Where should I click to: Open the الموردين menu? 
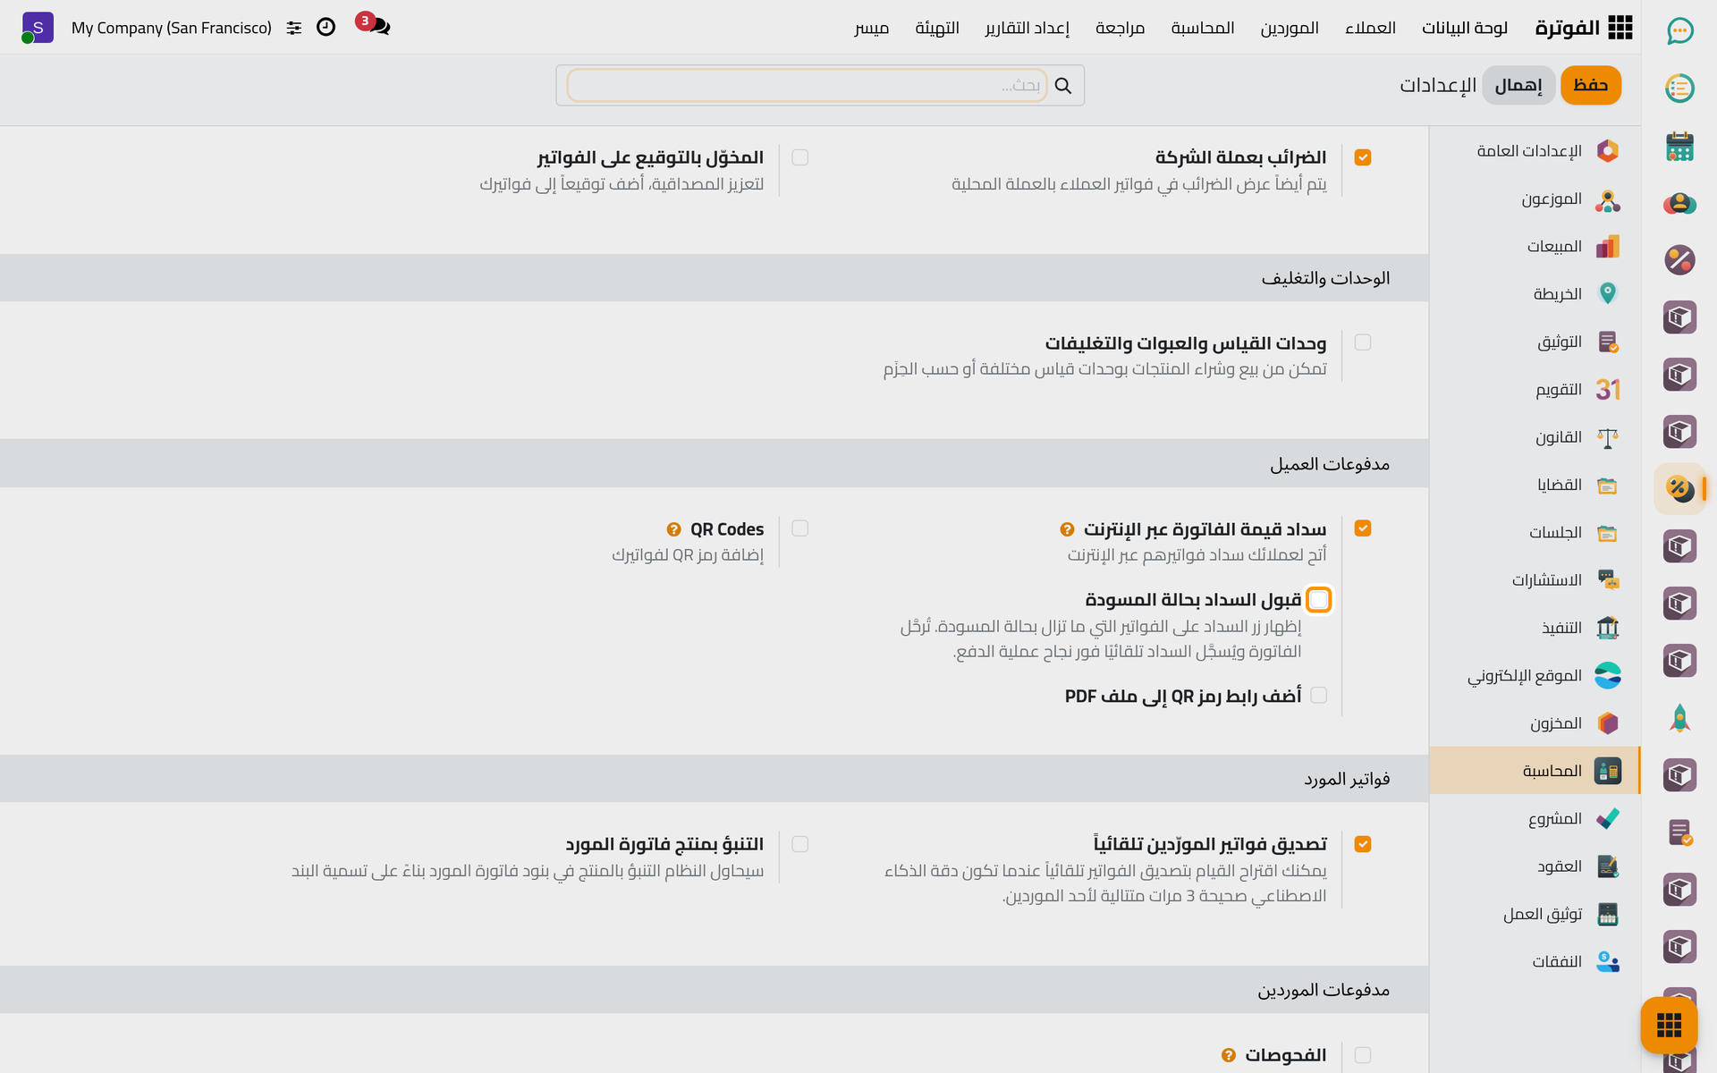click(x=1290, y=28)
